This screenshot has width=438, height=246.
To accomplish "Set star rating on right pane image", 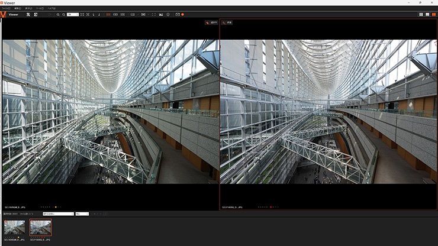I will pos(263,207).
